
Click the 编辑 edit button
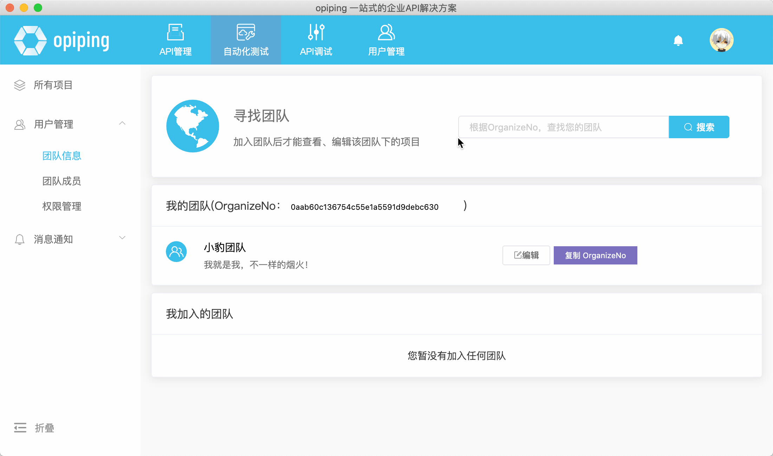(x=526, y=255)
